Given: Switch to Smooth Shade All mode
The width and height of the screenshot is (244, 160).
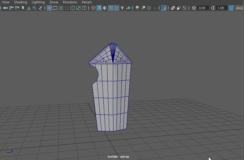Looking at the screenshot, I should tap(99, 8).
